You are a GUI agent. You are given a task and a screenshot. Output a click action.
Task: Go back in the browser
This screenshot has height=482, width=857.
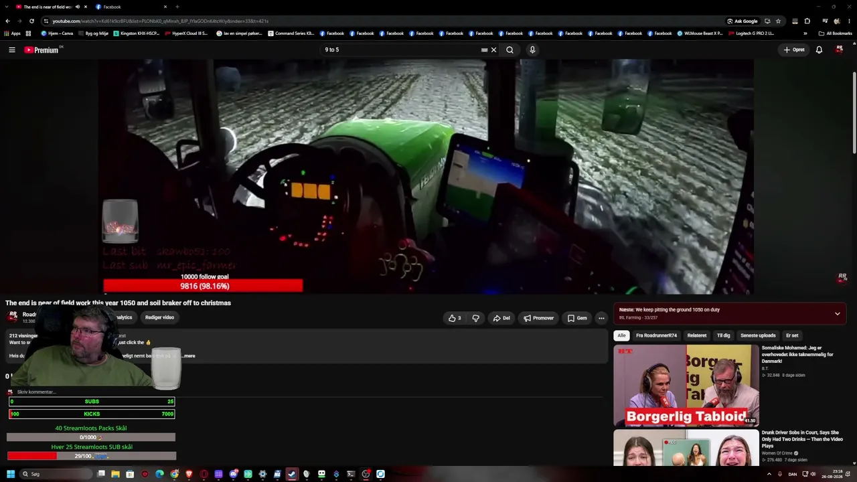[7, 21]
